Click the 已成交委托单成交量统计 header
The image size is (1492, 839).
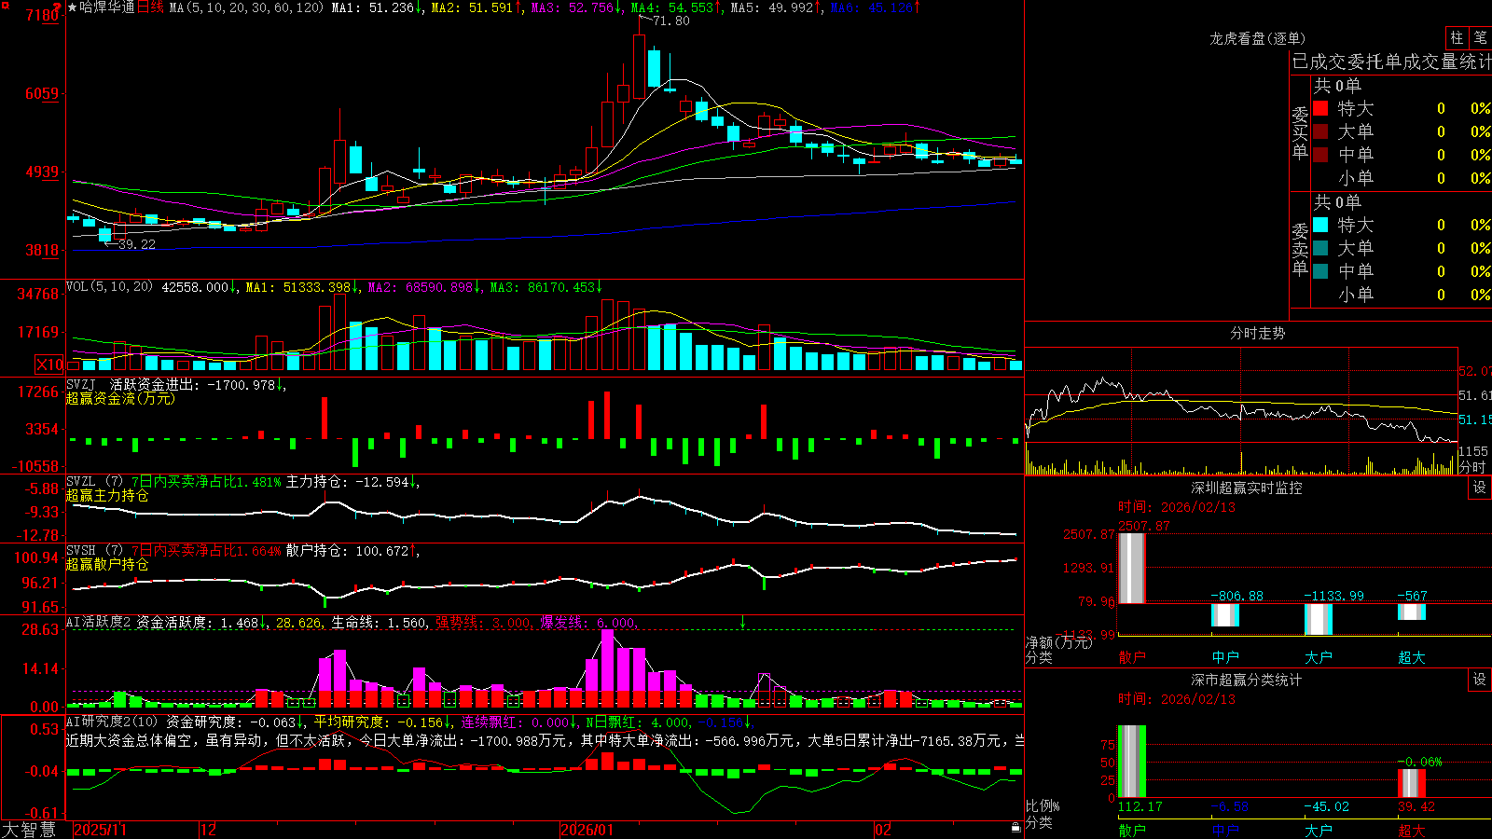1391,62
